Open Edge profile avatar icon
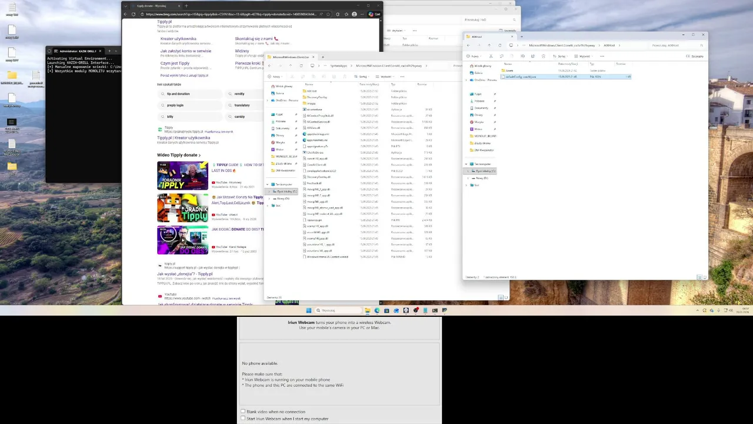 (x=354, y=14)
